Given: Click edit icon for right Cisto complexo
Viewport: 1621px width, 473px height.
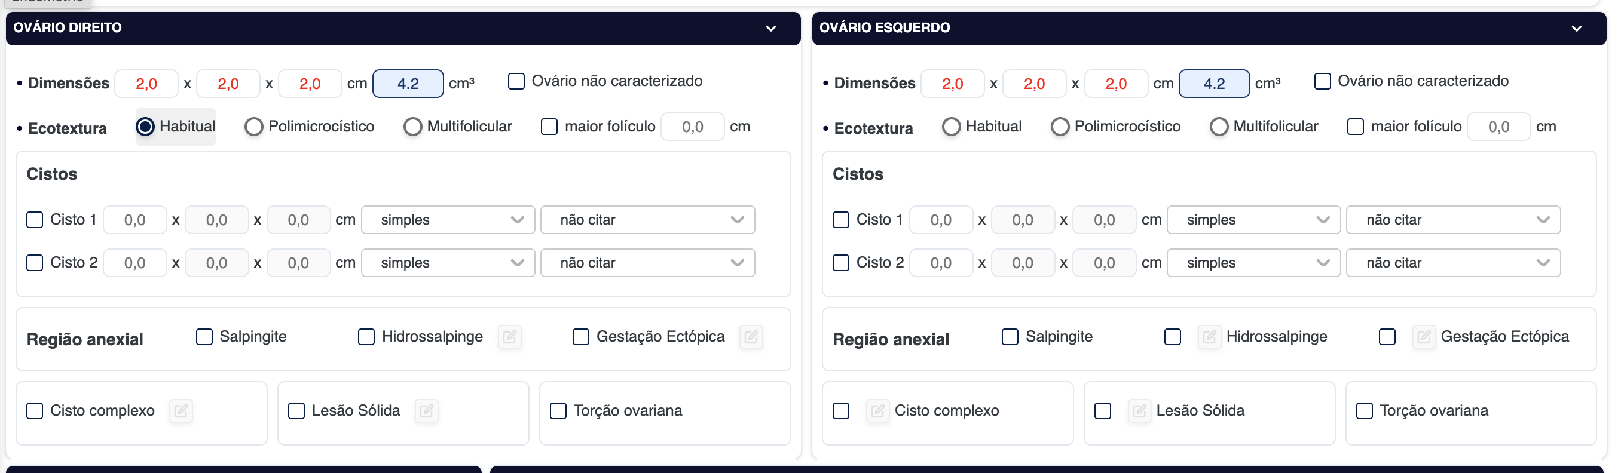Looking at the screenshot, I should click(181, 411).
